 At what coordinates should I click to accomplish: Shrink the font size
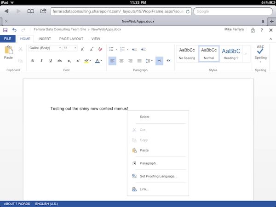pyautogui.click(x=92, y=50)
